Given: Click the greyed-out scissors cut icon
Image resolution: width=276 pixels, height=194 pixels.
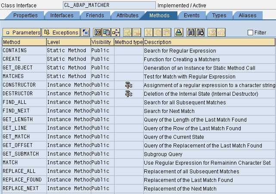Looking at the screenshot, I should coord(149,32).
